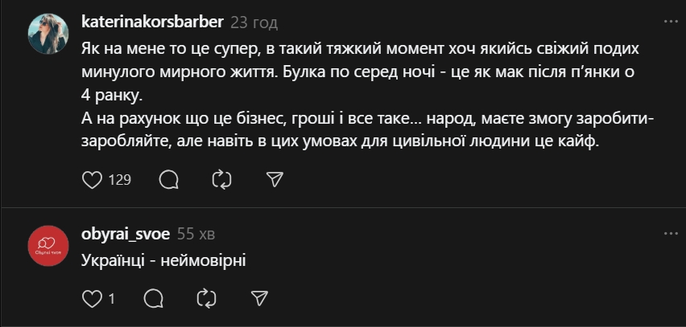Open more options menu for obyrai_svoe's post

coord(670,234)
